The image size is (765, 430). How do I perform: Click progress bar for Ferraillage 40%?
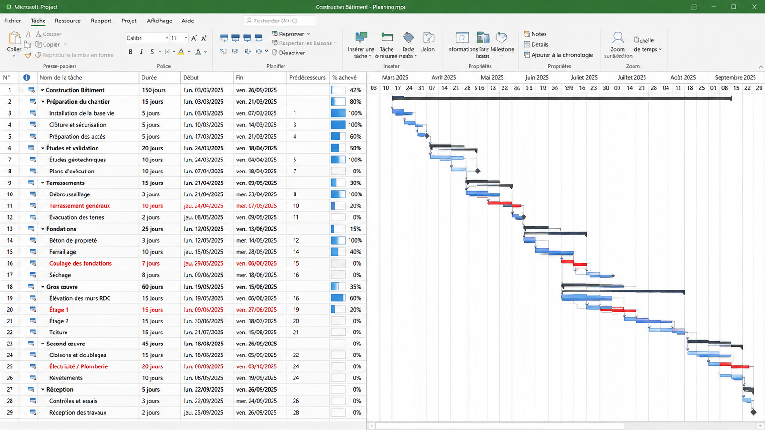click(338, 252)
